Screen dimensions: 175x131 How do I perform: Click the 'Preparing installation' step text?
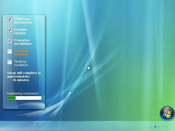point(23,42)
